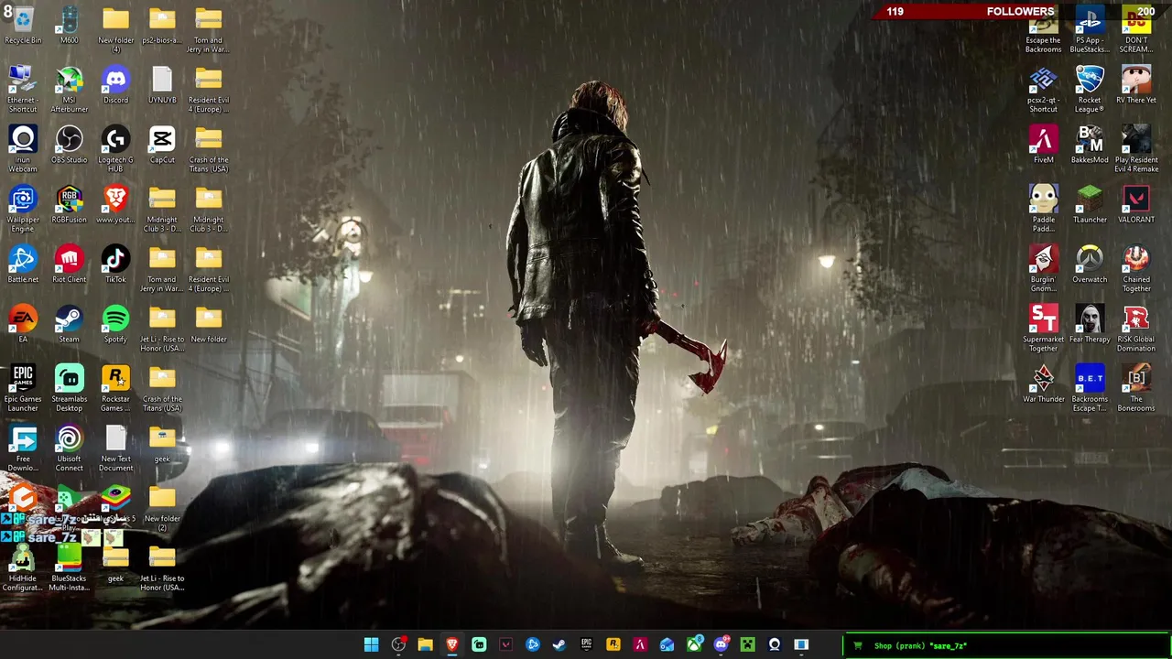The image size is (1172, 659).
Task: Open Discord desktop shortcut
Action: click(115, 85)
